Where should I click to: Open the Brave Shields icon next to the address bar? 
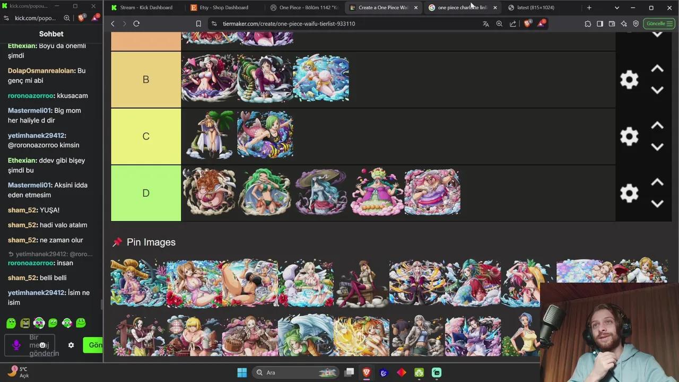pos(527,23)
